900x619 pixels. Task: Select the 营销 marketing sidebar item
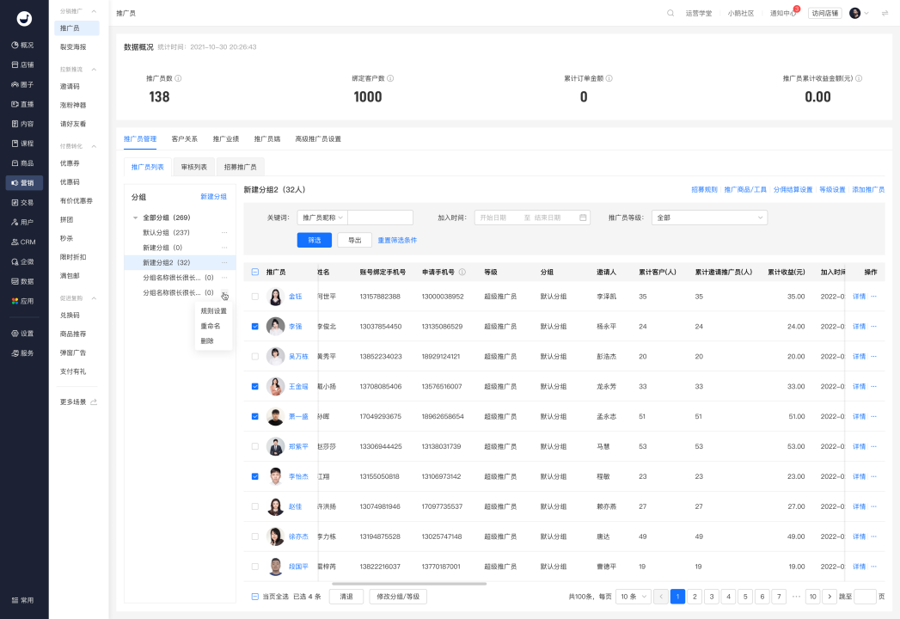click(23, 182)
